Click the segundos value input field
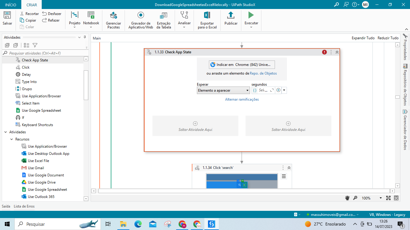This screenshot has width=410, height=230. pyautogui.click(x=263, y=90)
